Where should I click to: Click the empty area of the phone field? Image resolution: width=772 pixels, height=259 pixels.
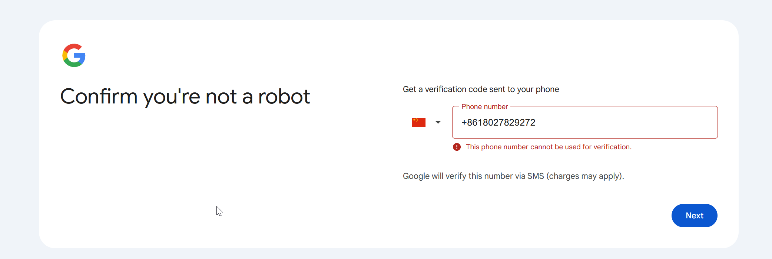pos(626,123)
